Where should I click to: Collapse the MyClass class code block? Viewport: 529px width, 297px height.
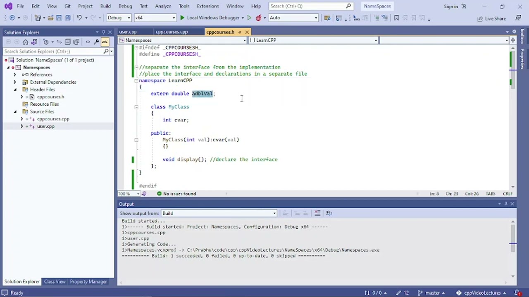[136, 107]
